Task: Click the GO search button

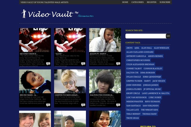Action: 168,36
